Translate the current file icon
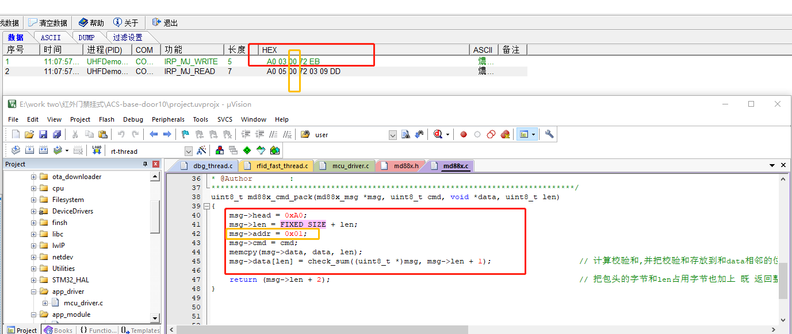The image size is (792, 334). (x=16, y=150)
